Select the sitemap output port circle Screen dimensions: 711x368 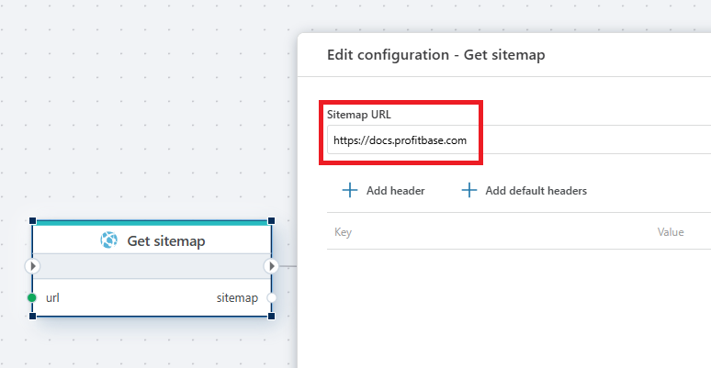[271, 297]
